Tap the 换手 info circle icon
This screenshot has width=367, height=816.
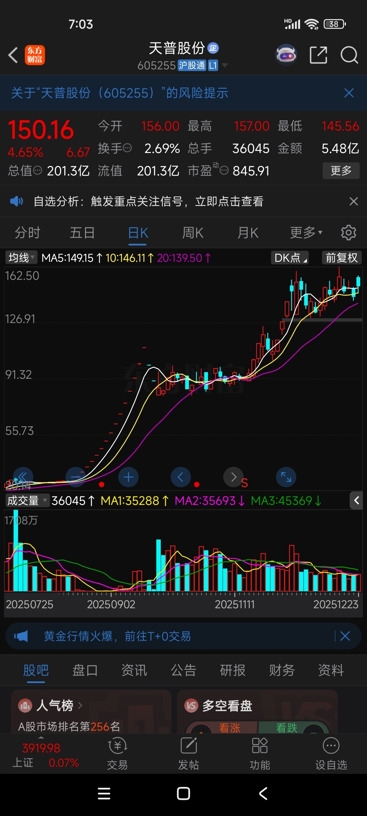(127, 148)
